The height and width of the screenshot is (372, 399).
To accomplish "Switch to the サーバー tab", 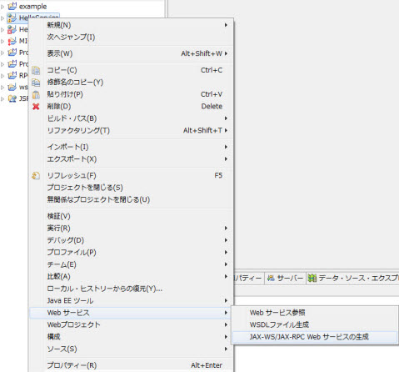I will point(285,278).
